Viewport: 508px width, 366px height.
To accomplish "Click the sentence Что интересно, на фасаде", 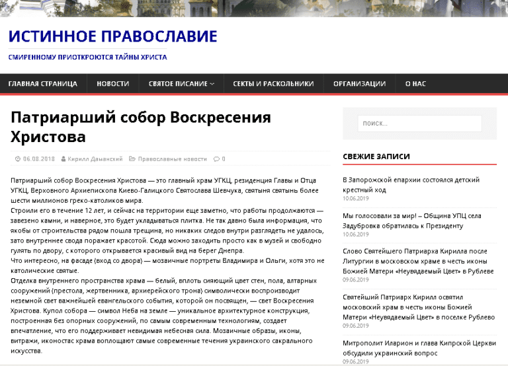I will pyautogui.click(x=167, y=266).
